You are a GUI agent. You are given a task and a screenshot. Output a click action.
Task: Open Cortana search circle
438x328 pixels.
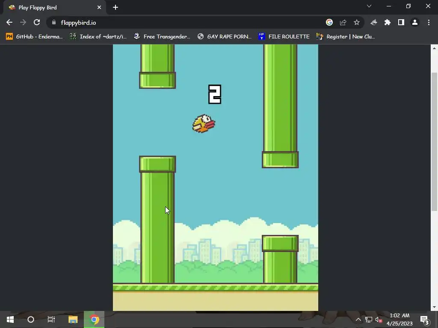click(31, 319)
